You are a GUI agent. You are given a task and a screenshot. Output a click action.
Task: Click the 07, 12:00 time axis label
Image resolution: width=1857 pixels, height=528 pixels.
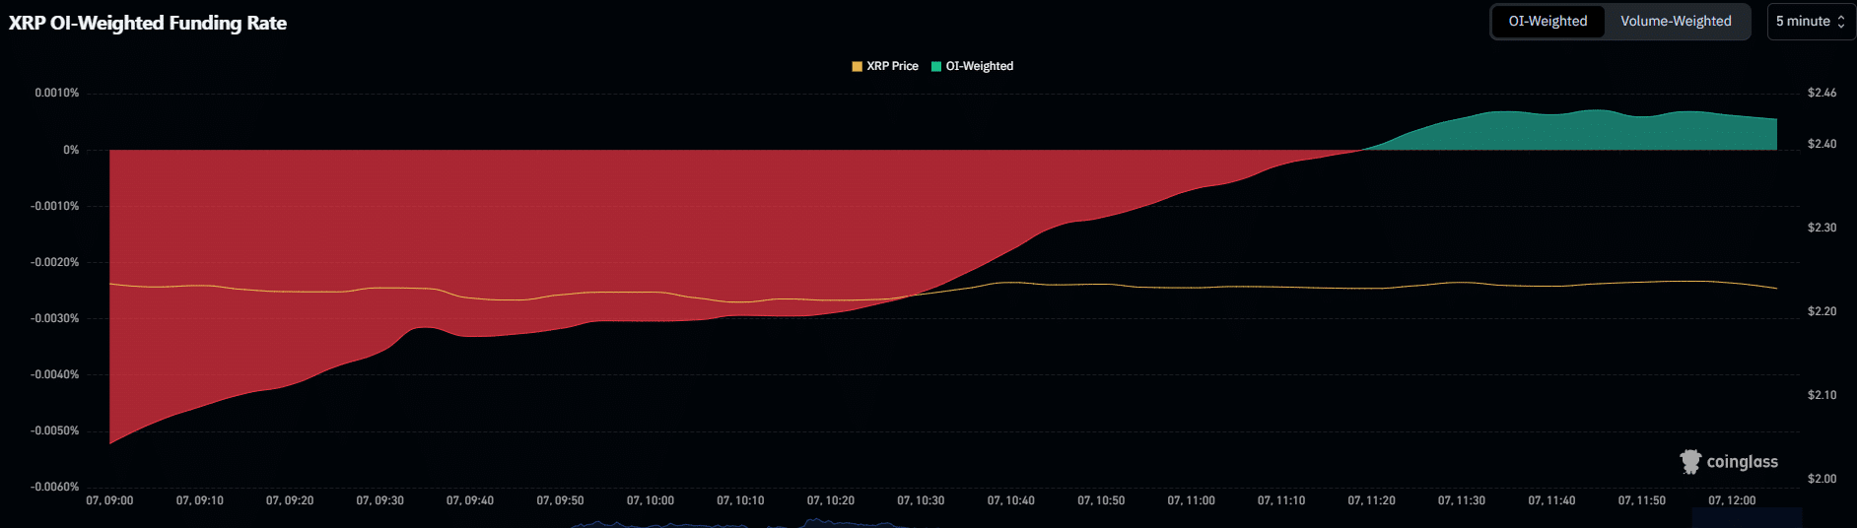[1732, 500]
